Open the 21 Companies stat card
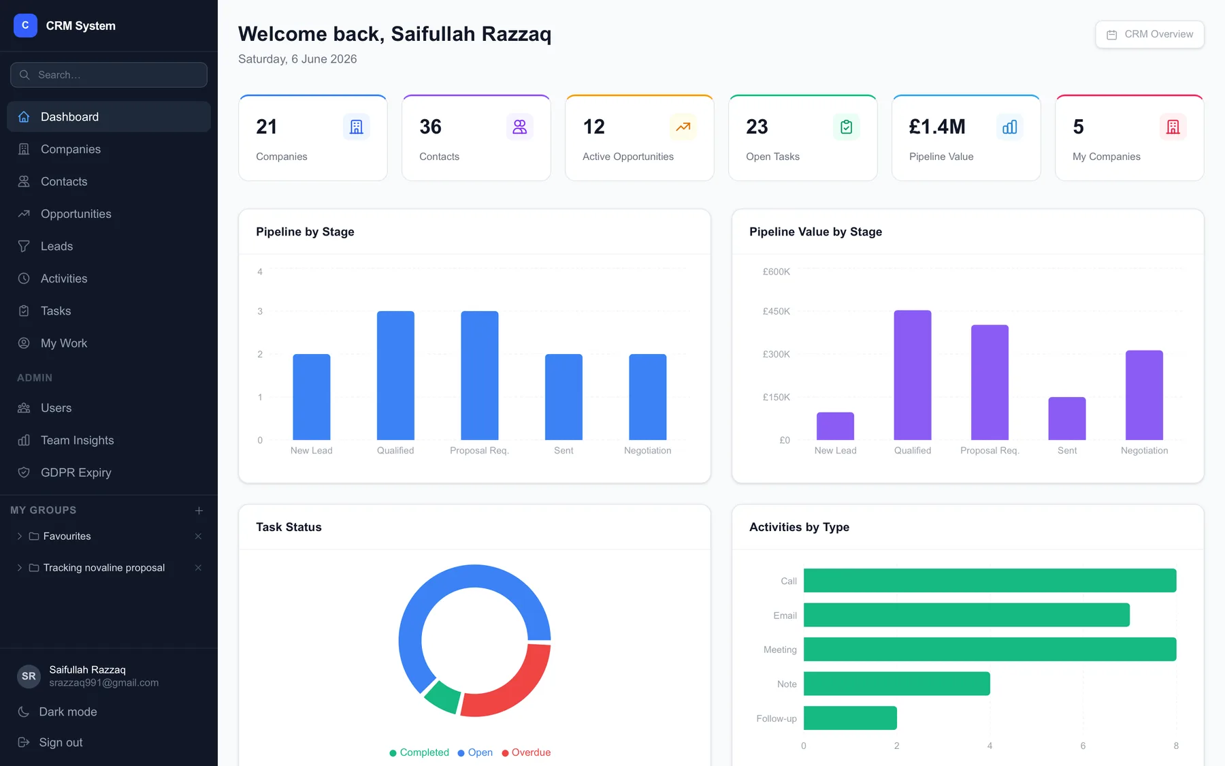 click(313, 138)
